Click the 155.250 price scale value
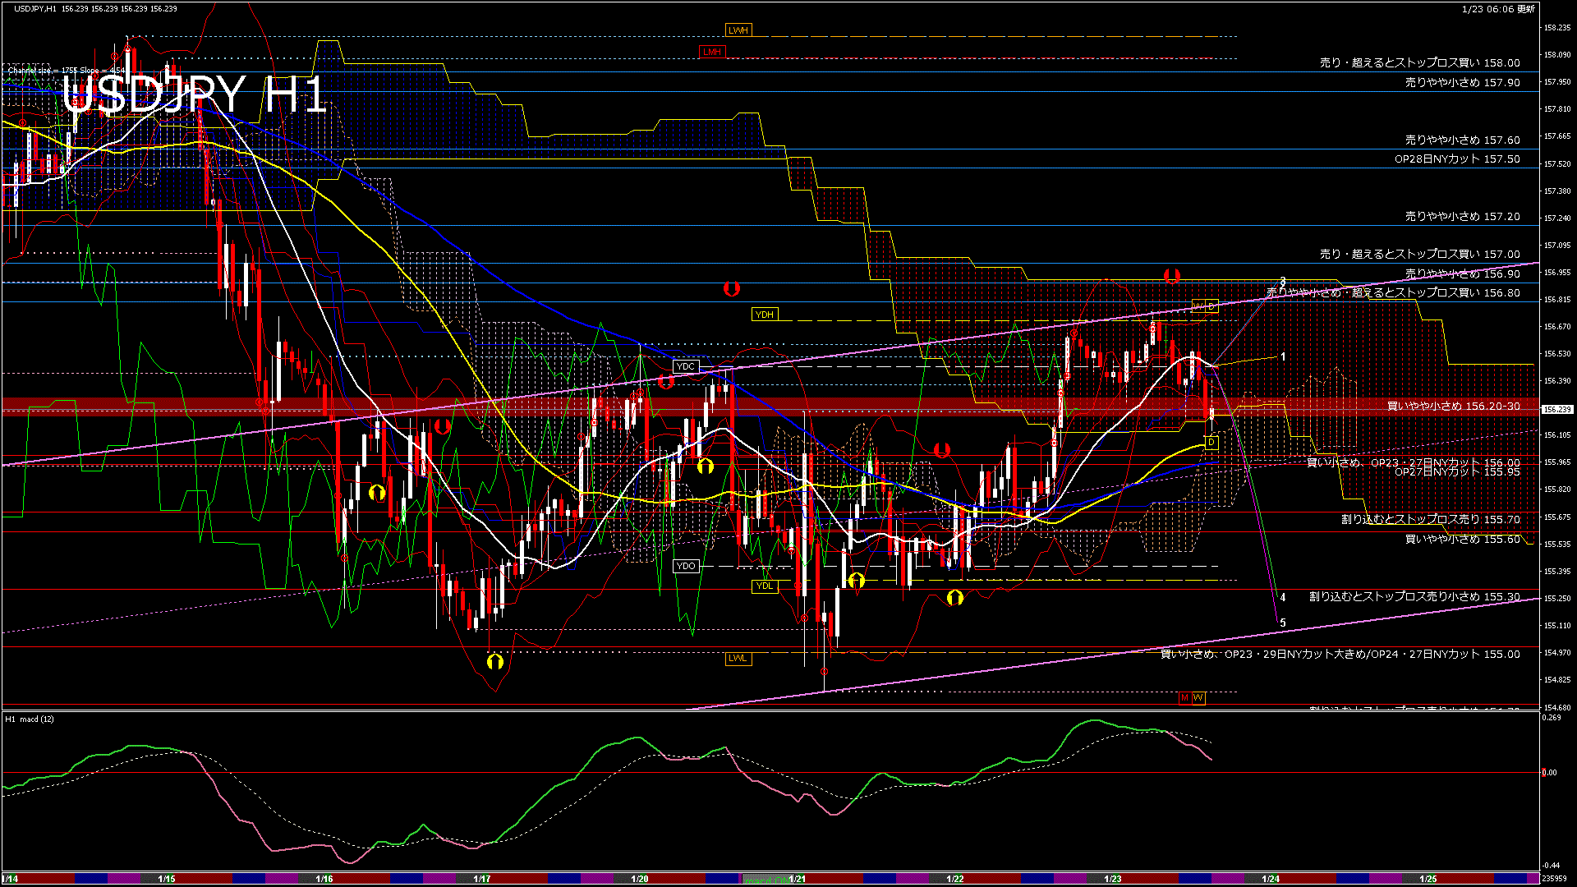 [1557, 598]
